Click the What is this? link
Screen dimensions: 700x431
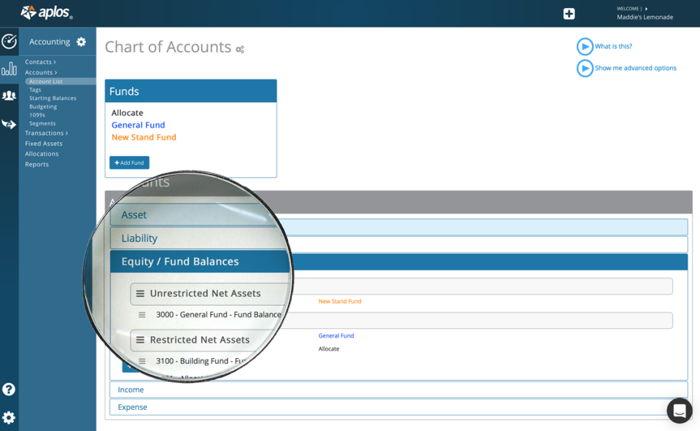[613, 47]
